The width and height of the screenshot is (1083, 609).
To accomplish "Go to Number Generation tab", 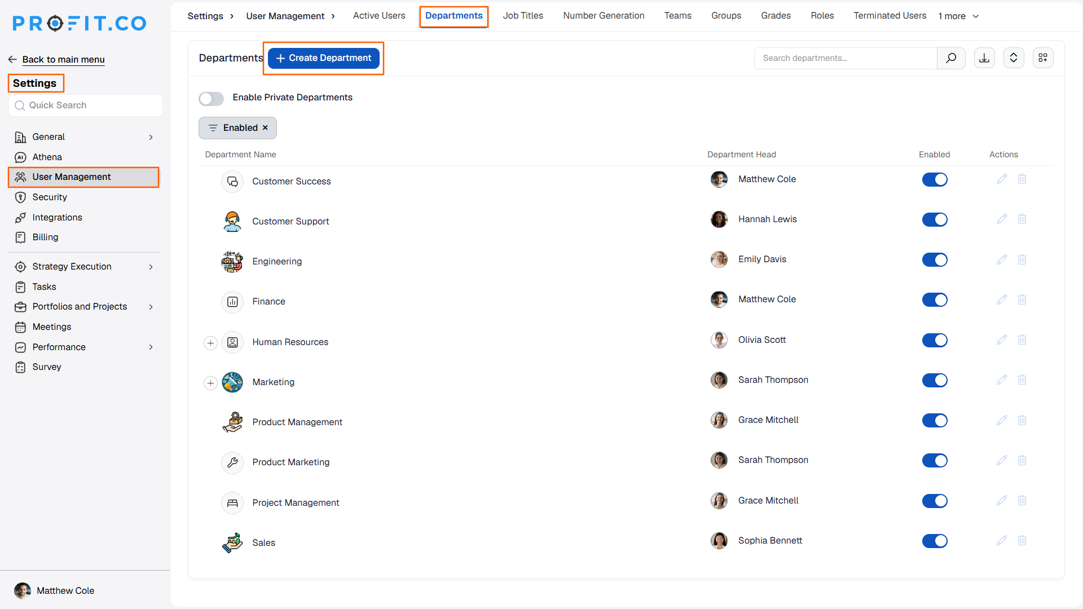I will (x=604, y=16).
